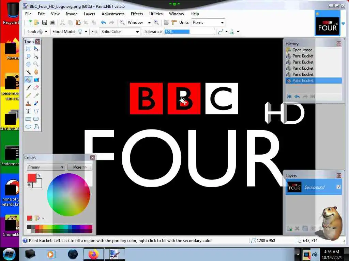
Task: Select the Lasso Select tool
Action: point(28,57)
